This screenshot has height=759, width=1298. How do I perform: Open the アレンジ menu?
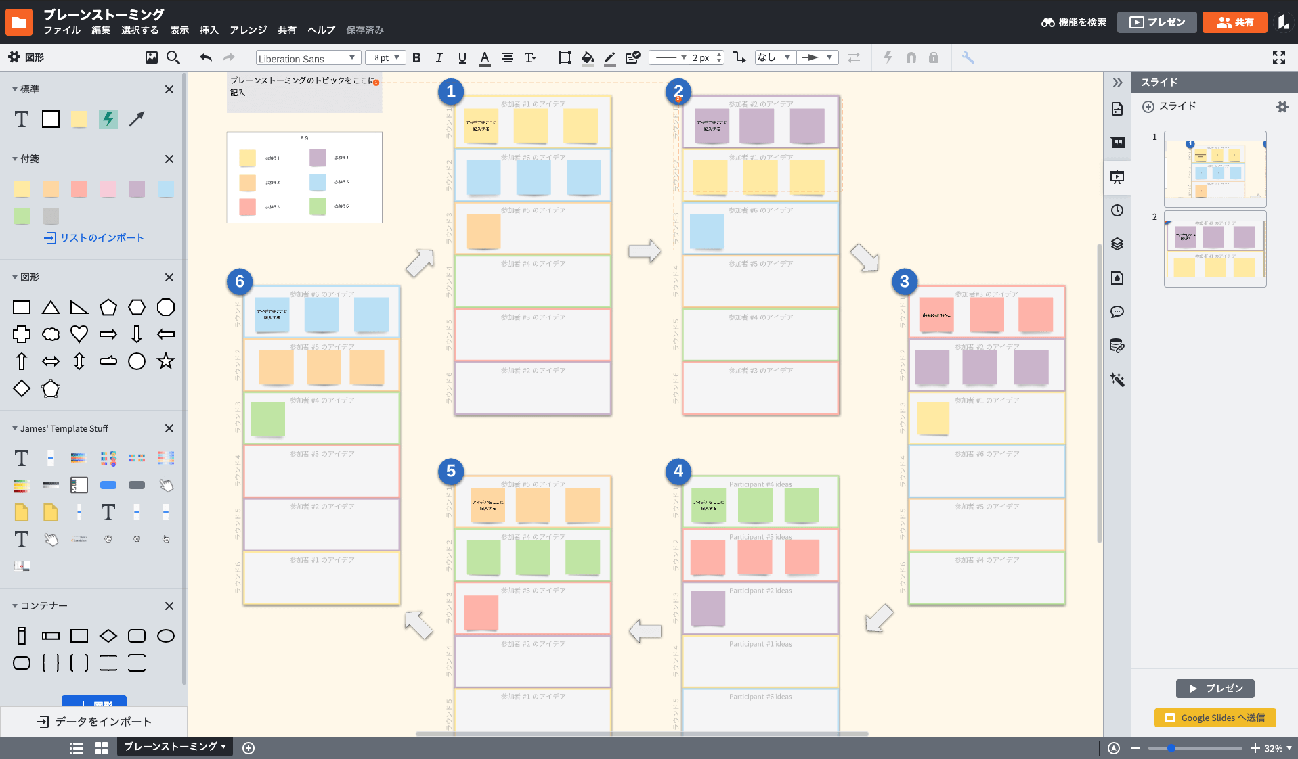coord(248,30)
